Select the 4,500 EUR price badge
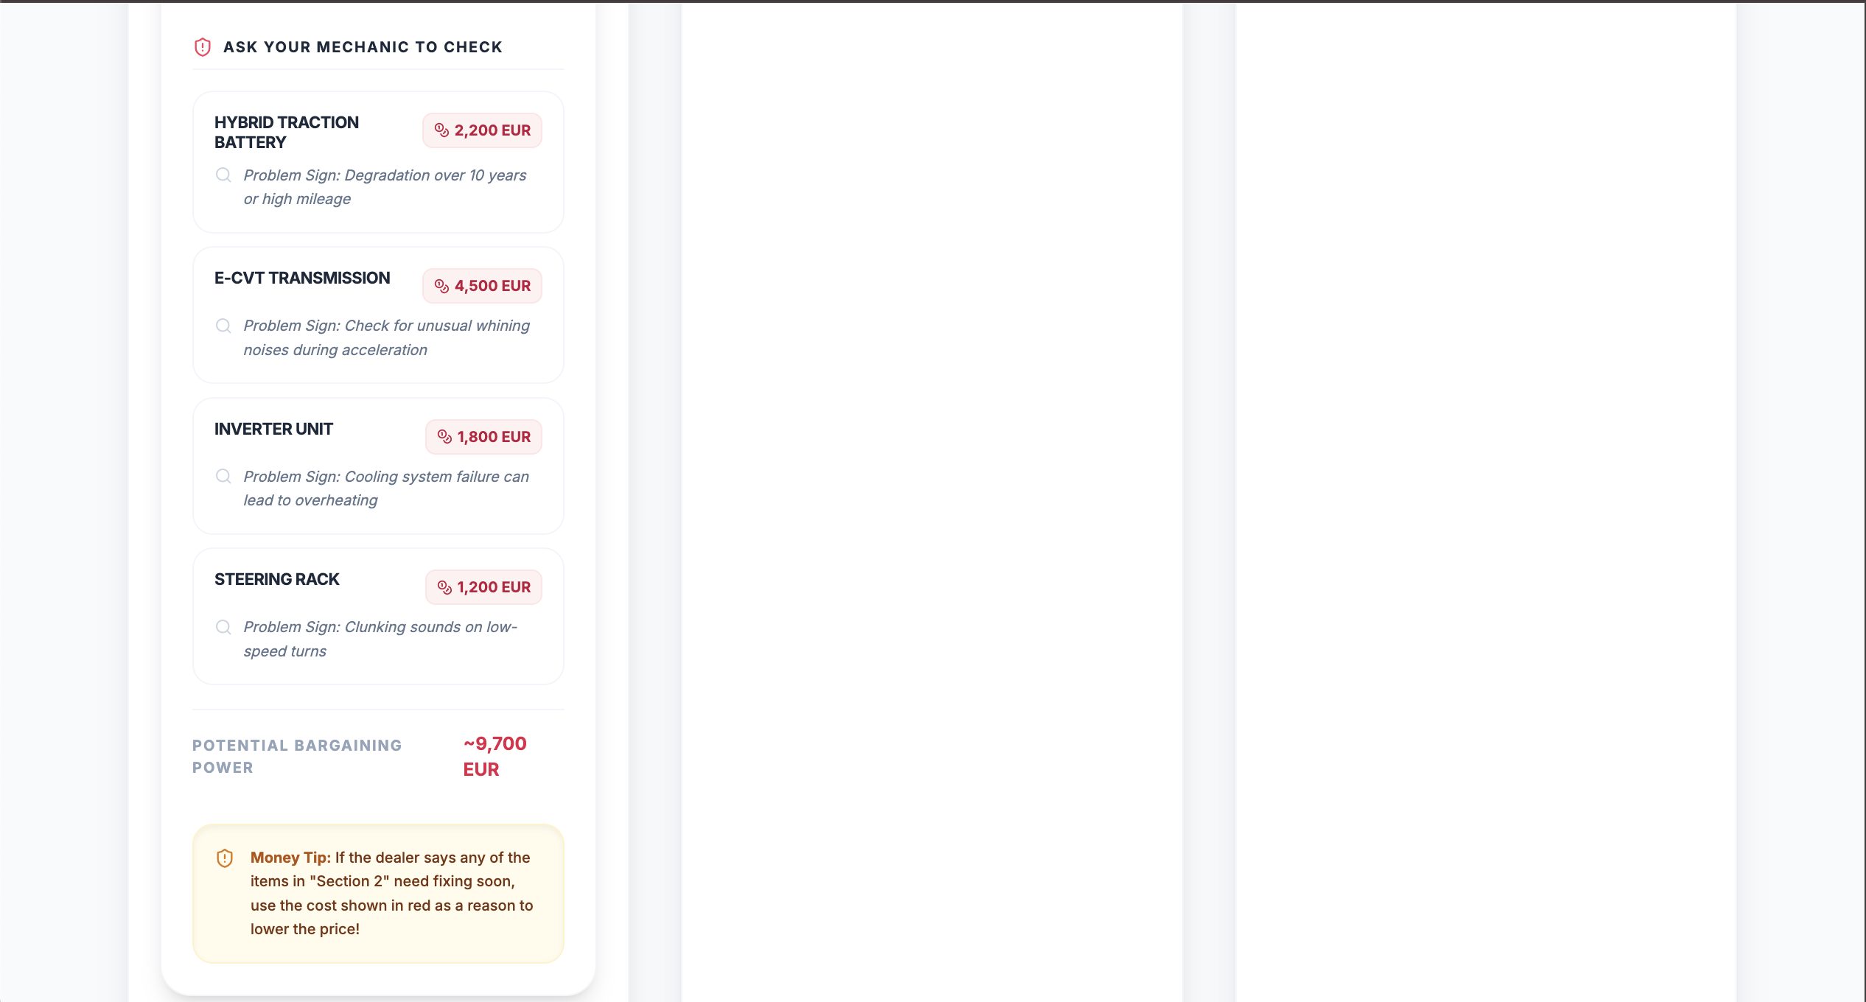Image resolution: width=1866 pixels, height=1002 pixels. 482,285
